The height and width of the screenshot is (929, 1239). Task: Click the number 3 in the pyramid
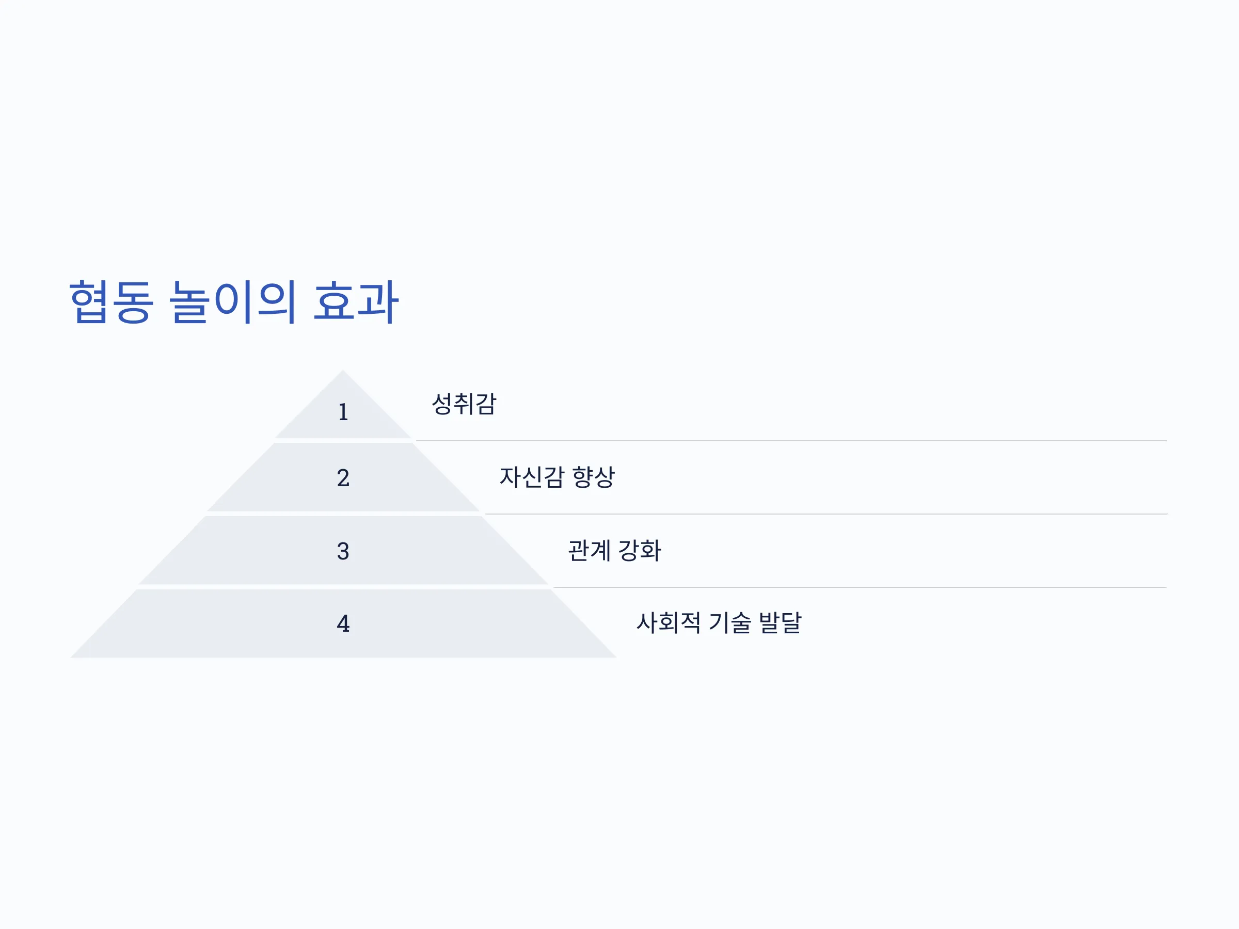(x=343, y=551)
